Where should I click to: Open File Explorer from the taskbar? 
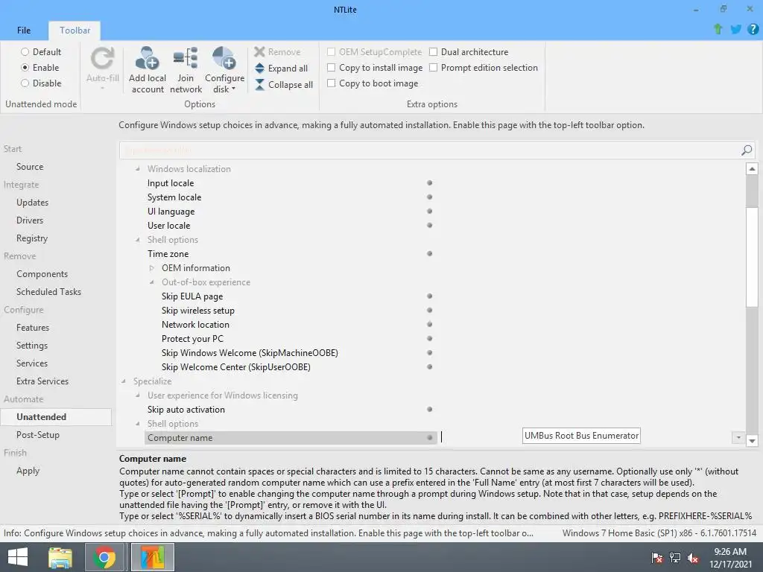click(x=60, y=557)
